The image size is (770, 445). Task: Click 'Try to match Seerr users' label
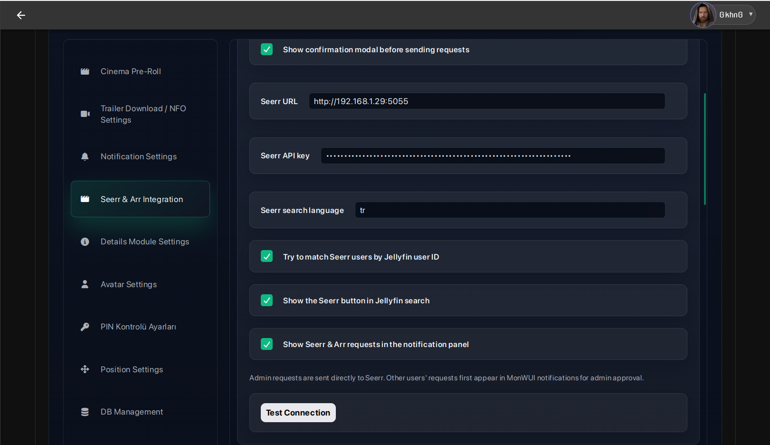(361, 257)
